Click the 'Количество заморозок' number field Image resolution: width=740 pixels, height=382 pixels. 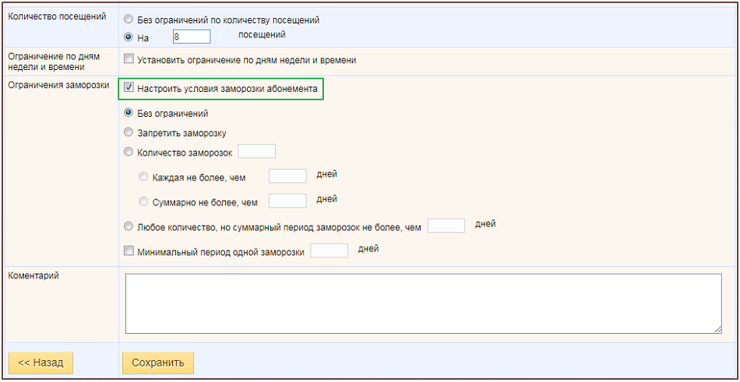coord(257,152)
